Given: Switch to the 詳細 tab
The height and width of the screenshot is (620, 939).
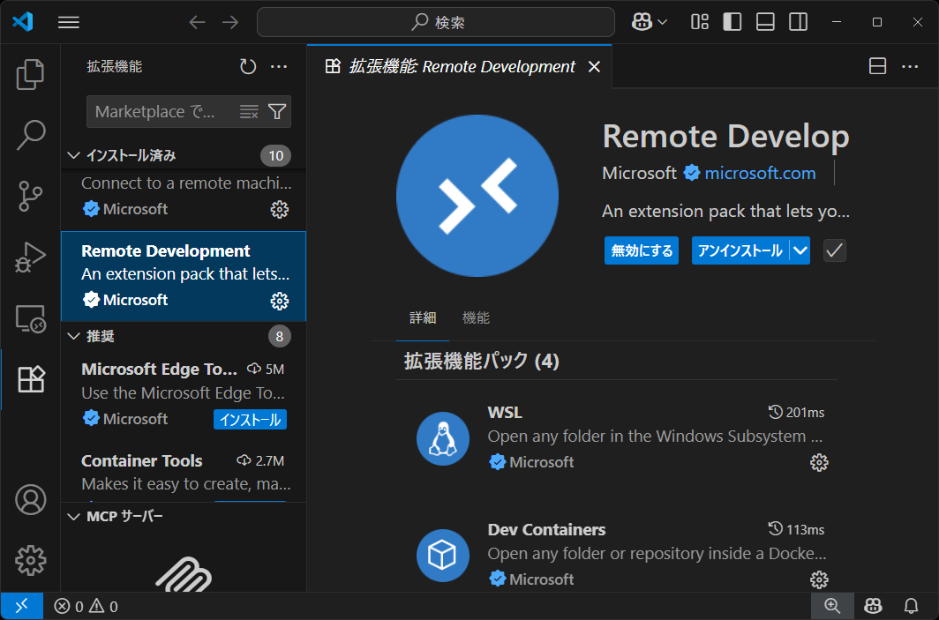Looking at the screenshot, I should [423, 318].
